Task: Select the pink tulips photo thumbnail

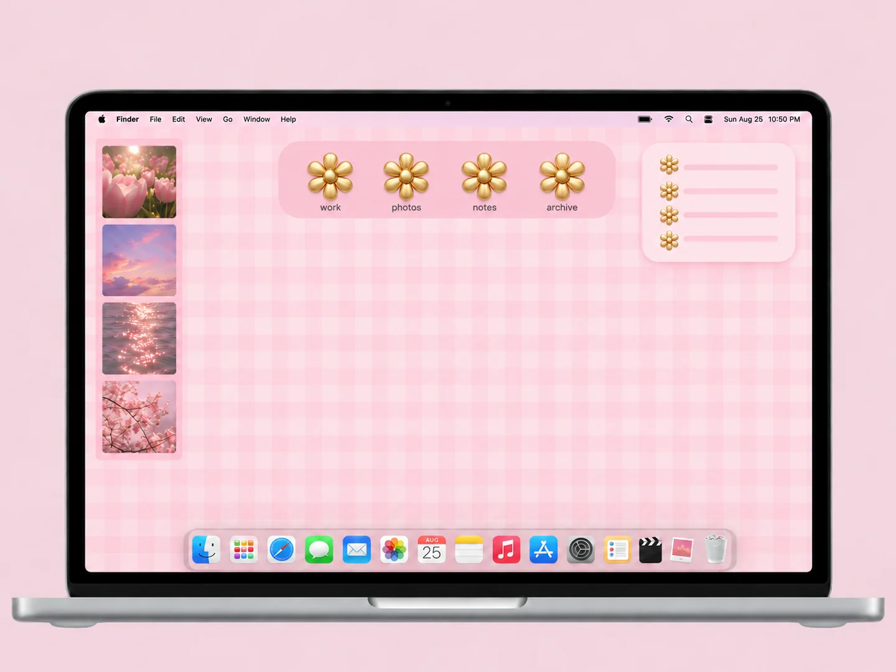Action: click(139, 182)
